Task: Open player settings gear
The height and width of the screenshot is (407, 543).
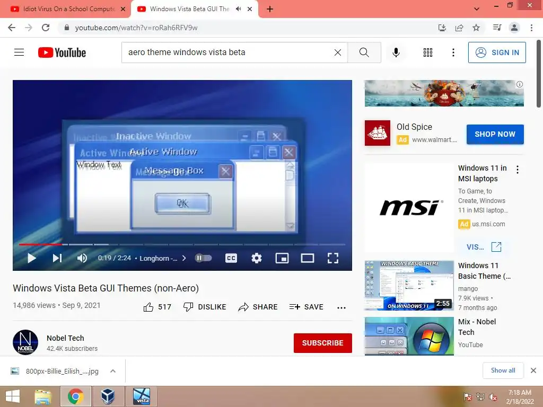Action: coord(257,258)
